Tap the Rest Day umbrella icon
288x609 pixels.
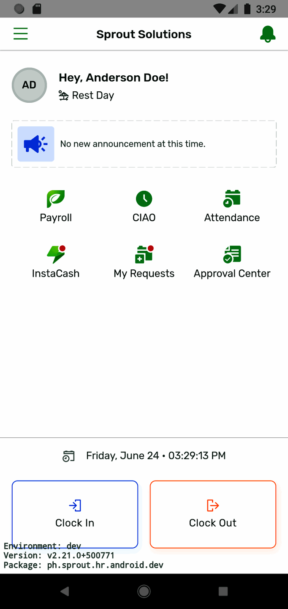click(x=63, y=95)
